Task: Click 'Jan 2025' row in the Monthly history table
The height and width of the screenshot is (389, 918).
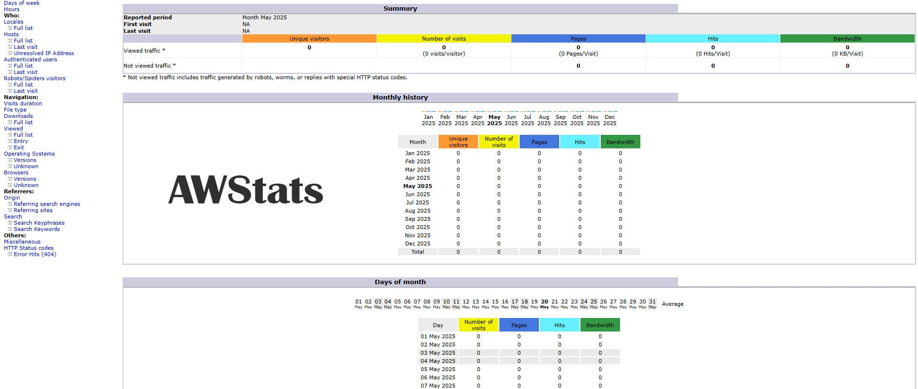Action: (x=418, y=153)
